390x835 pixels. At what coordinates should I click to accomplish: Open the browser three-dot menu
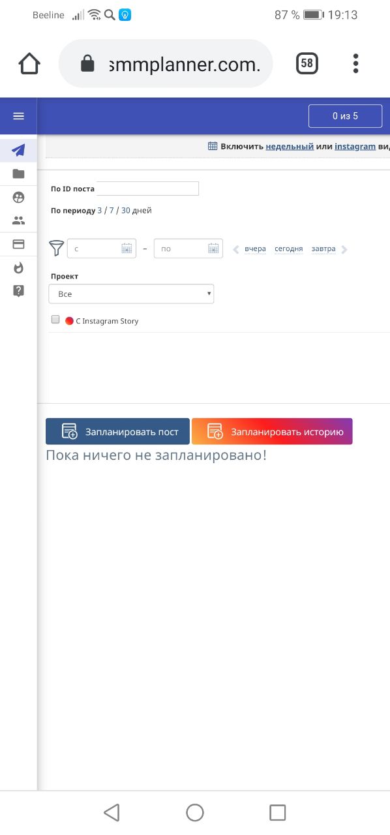coord(355,63)
